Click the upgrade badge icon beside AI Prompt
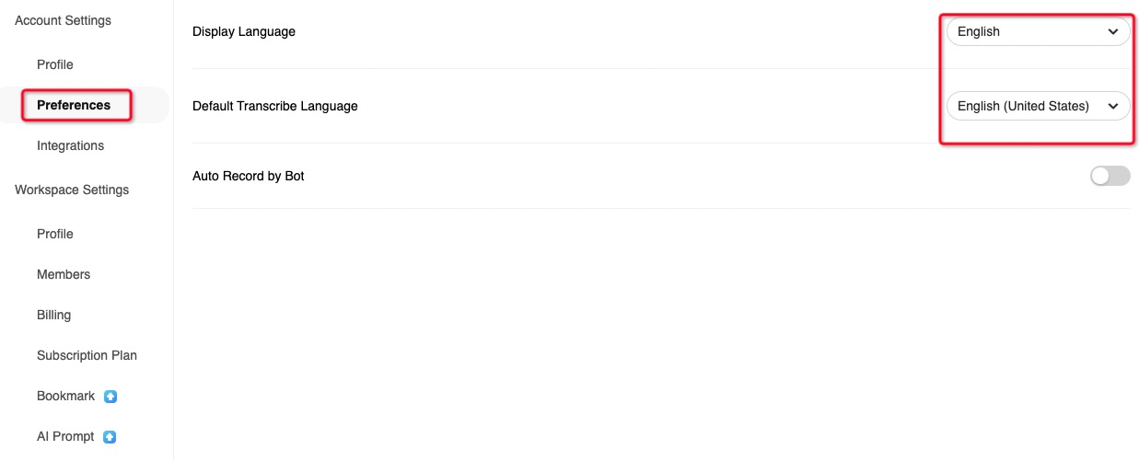The height and width of the screenshot is (461, 1139). pyautogui.click(x=110, y=437)
